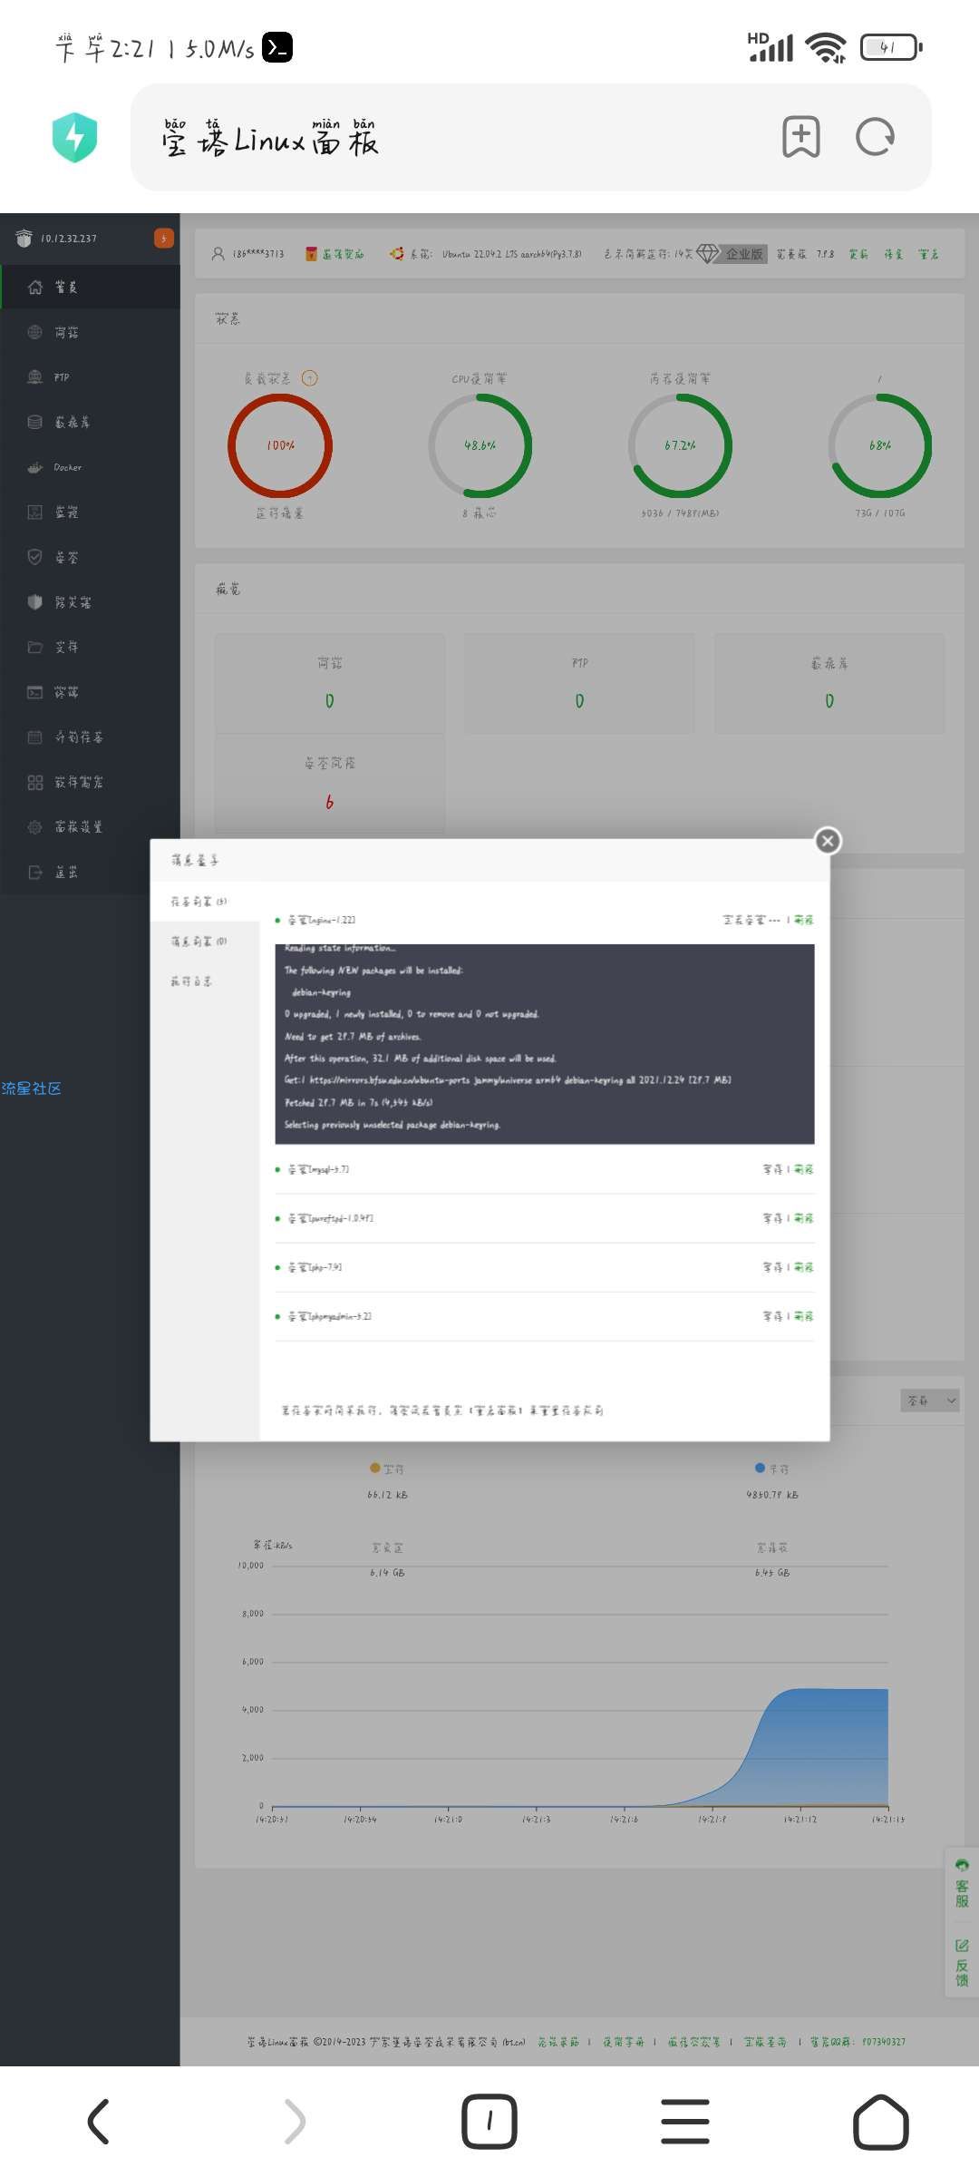Reload the page with the refresh icon
Viewport: 979px width, 2177px height.
click(876, 137)
